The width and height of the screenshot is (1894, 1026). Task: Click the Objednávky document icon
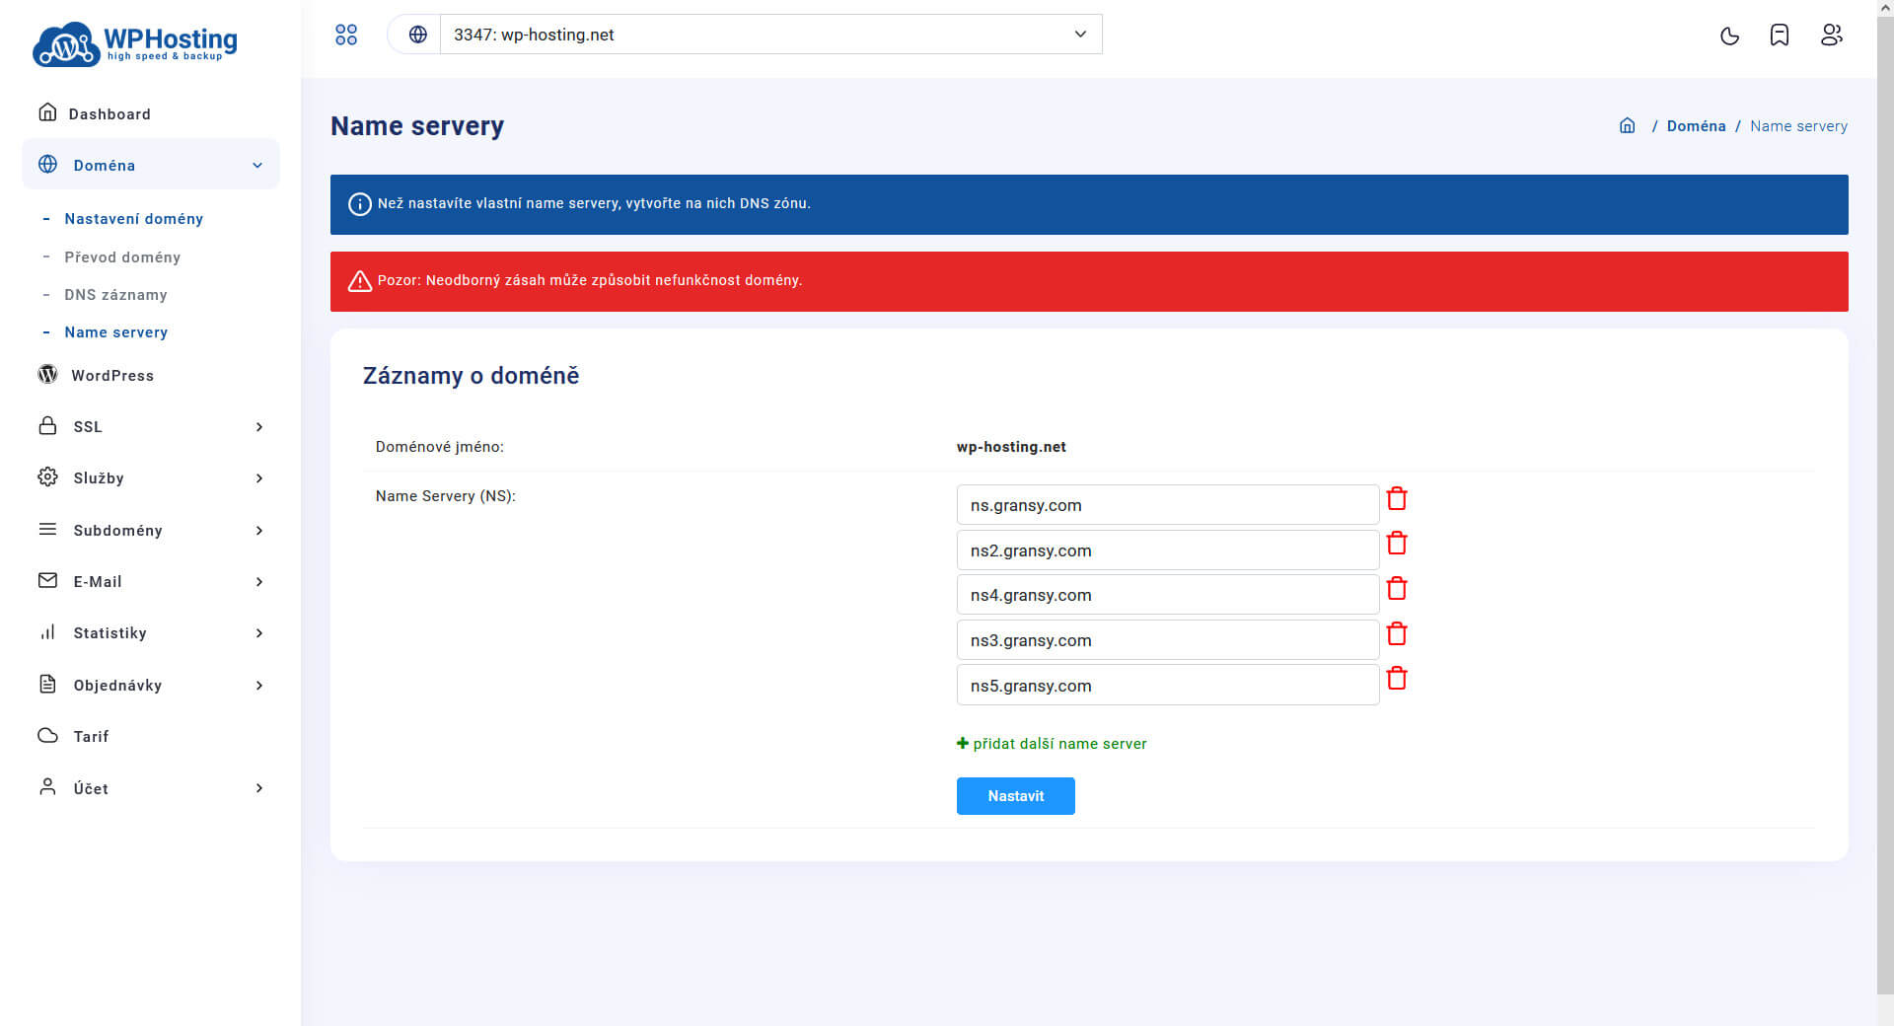[47, 684]
